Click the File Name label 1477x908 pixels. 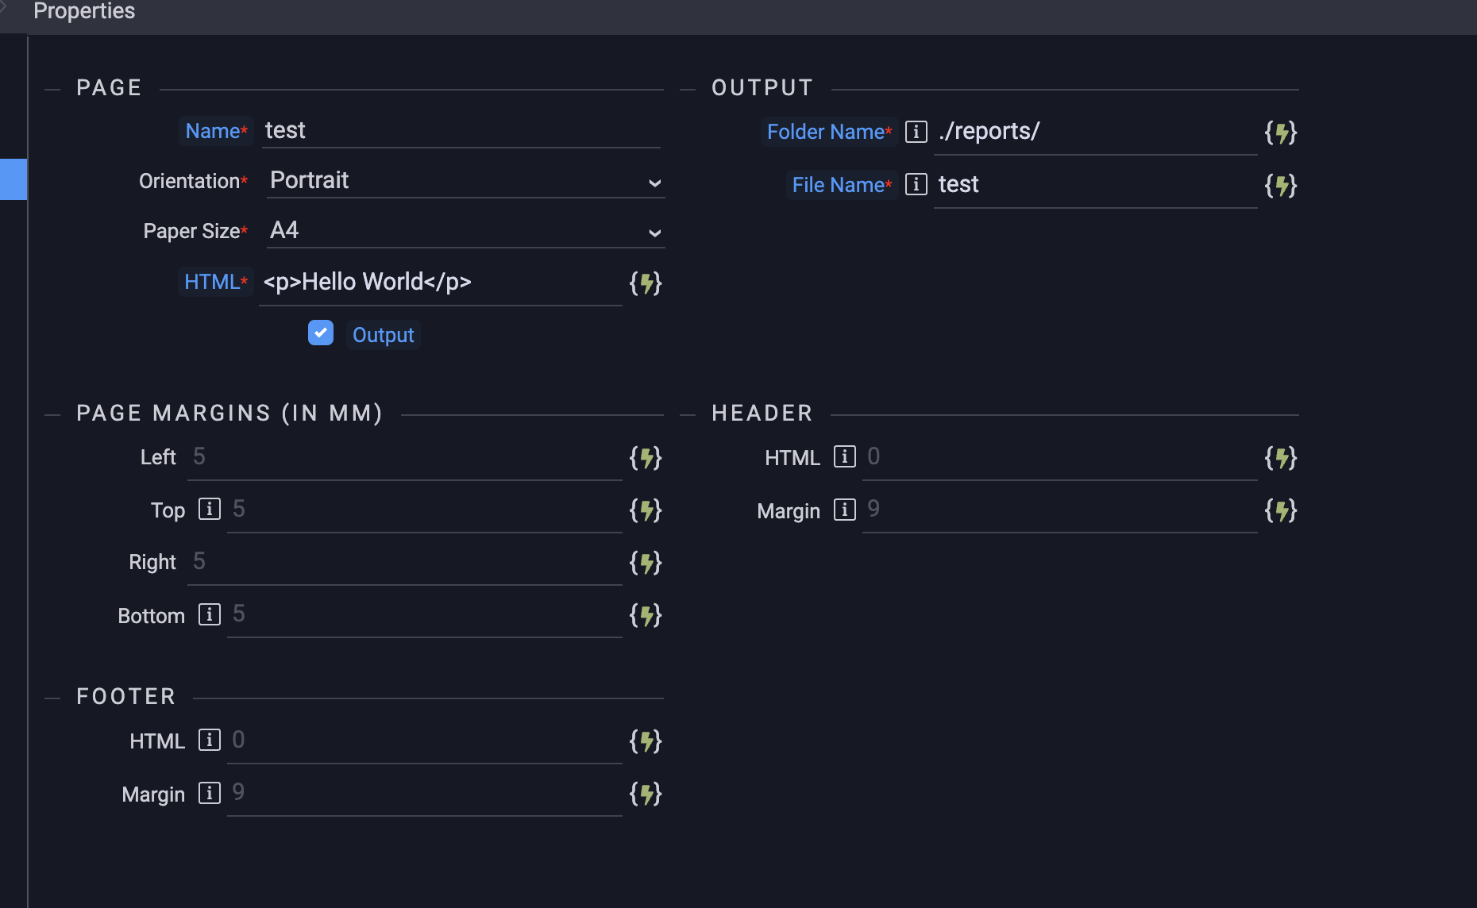coord(838,185)
